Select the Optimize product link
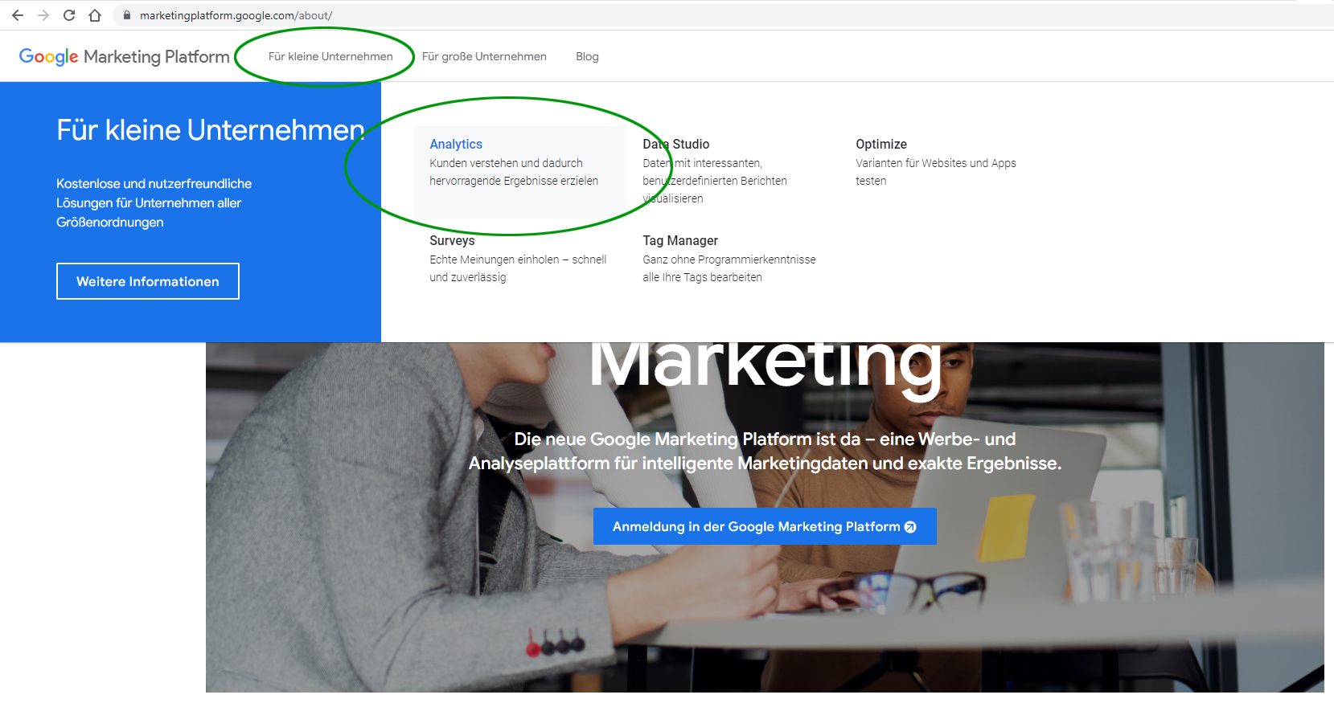This screenshot has width=1334, height=711. 881,144
